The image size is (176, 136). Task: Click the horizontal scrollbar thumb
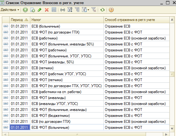(x=77, y=134)
